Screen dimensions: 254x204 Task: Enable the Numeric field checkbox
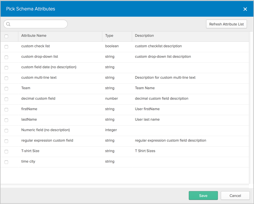(x=6, y=131)
